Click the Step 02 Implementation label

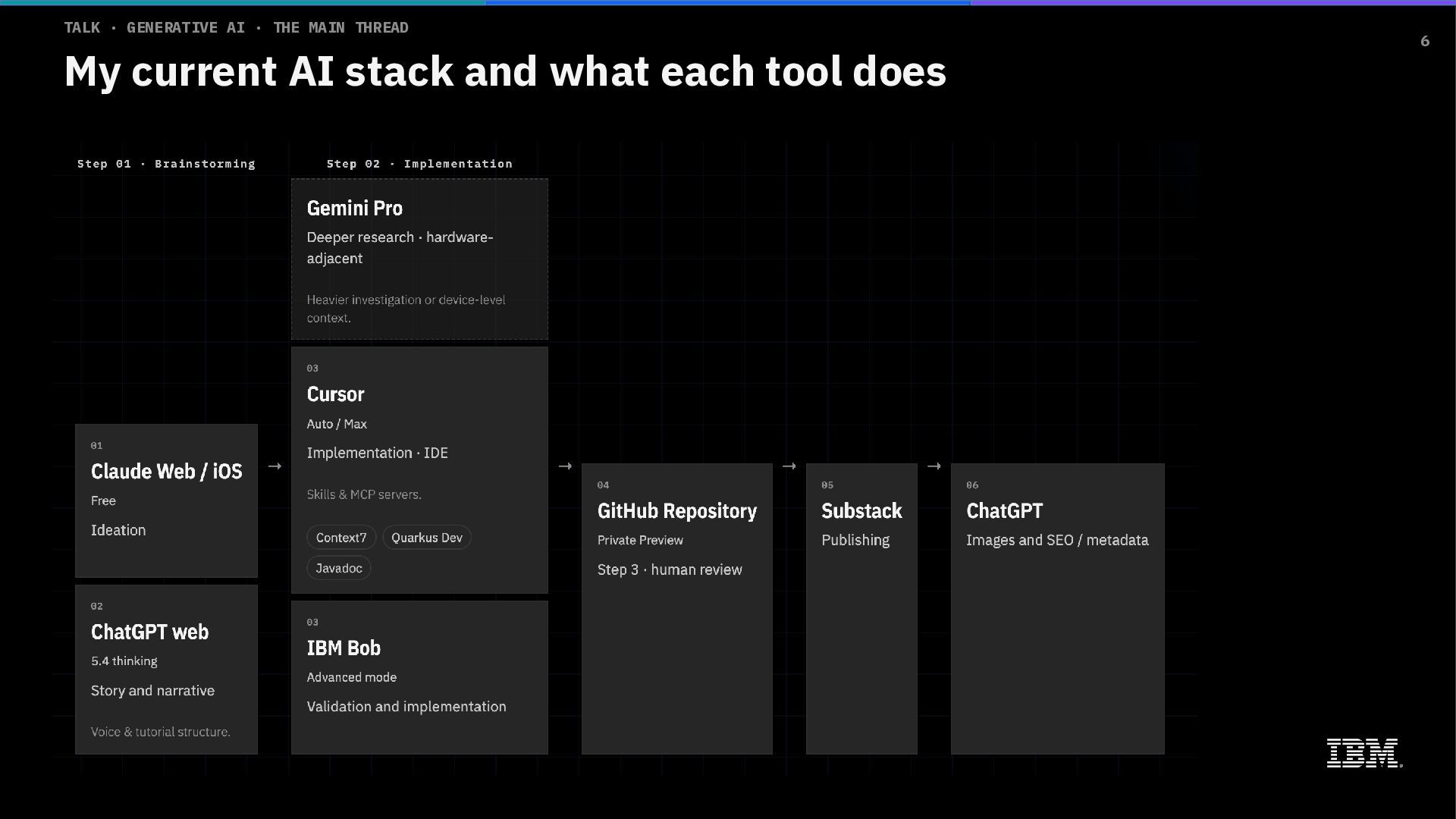pos(419,164)
